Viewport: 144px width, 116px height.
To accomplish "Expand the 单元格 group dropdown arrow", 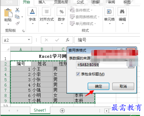I will 110,24.
